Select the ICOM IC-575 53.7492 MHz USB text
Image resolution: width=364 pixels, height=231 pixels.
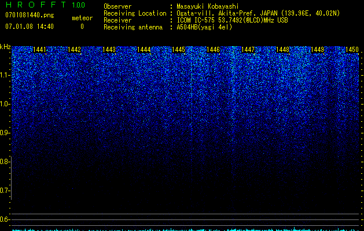tap(232, 20)
